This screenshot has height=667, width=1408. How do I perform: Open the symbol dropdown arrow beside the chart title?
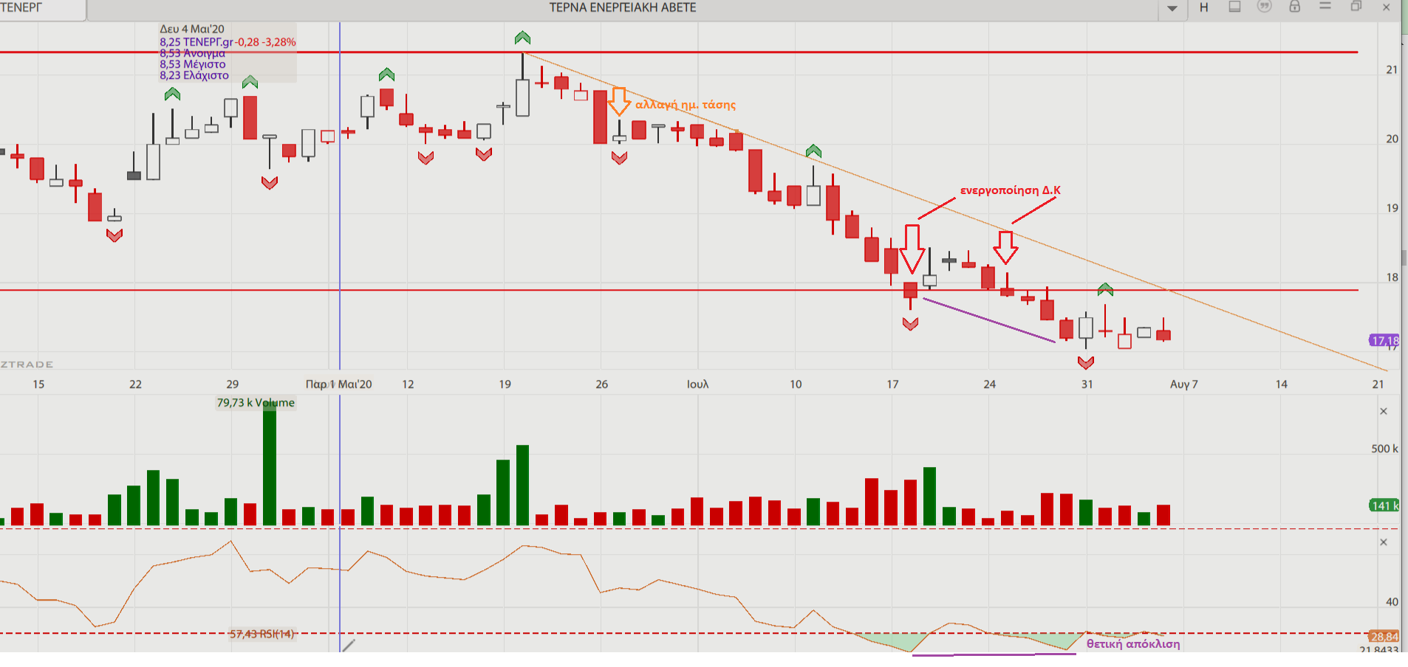1172,8
